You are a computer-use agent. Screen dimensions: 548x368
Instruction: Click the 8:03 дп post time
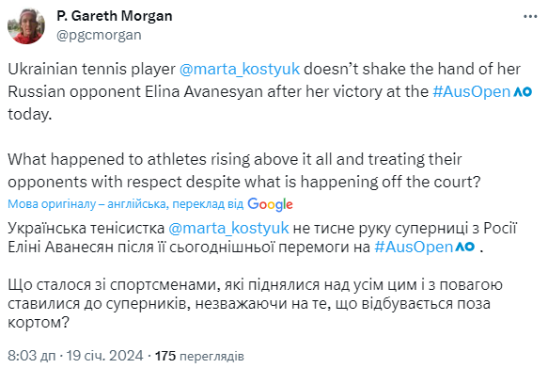click(x=31, y=356)
